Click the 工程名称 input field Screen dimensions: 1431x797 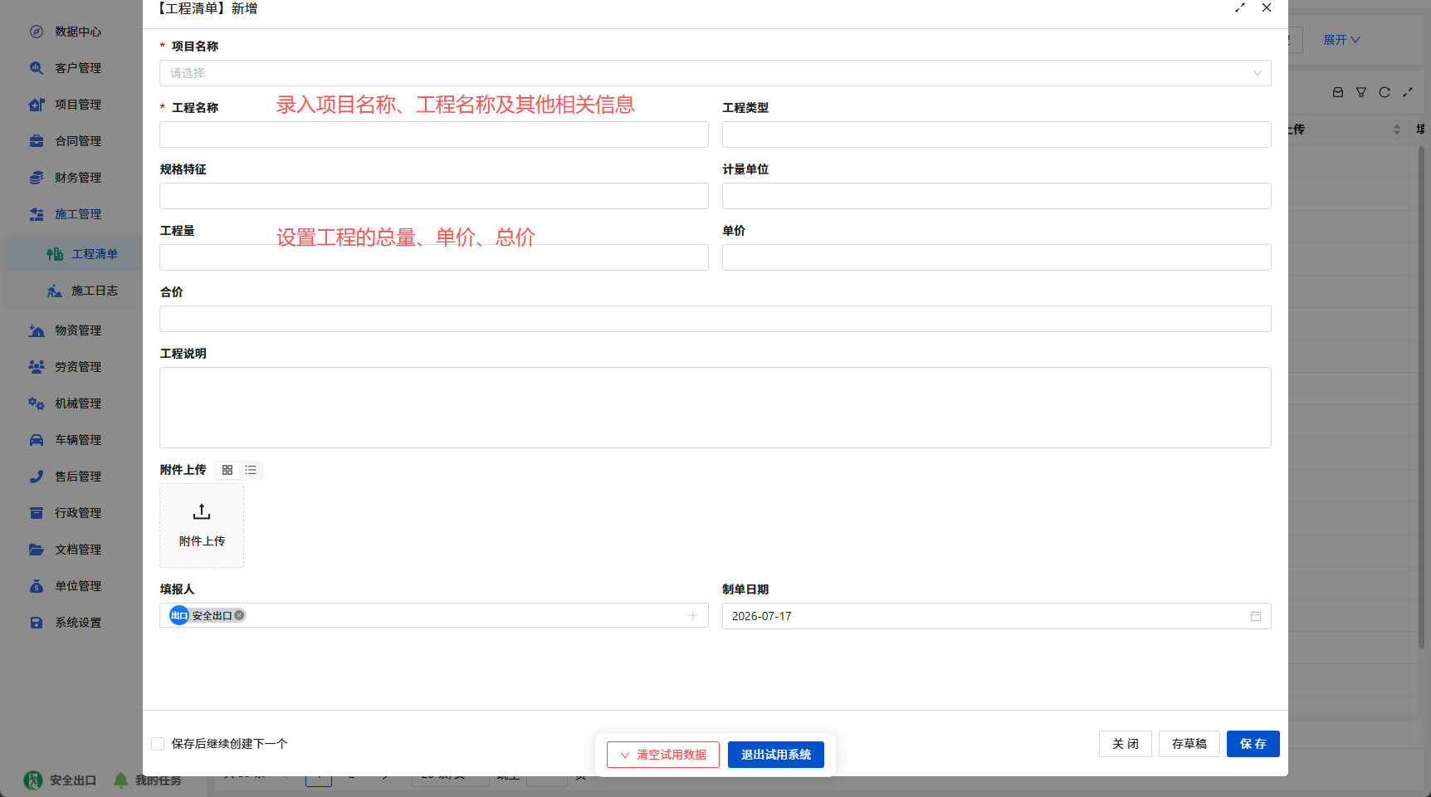(x=434, y=134)
